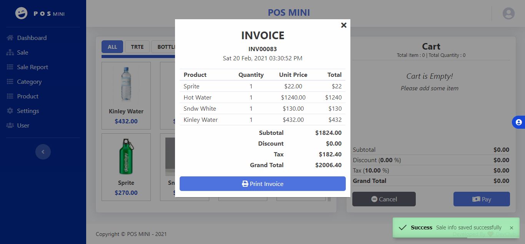Click the Sale sitemap icon in sidebar

pyautogui.click(x=10, y=52)
